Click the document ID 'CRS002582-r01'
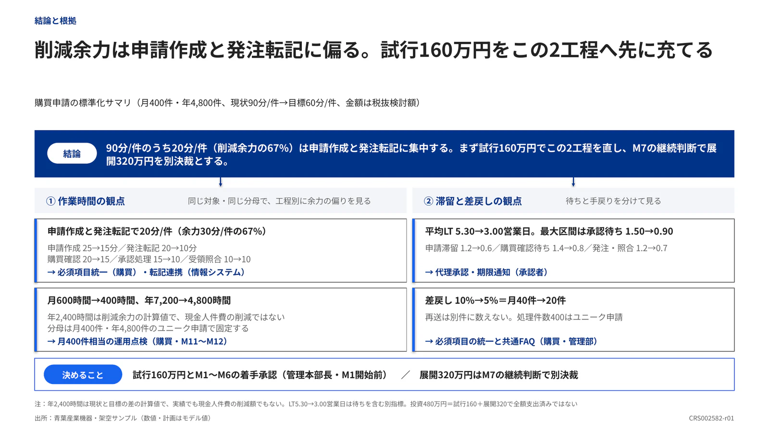 (711, 418)
